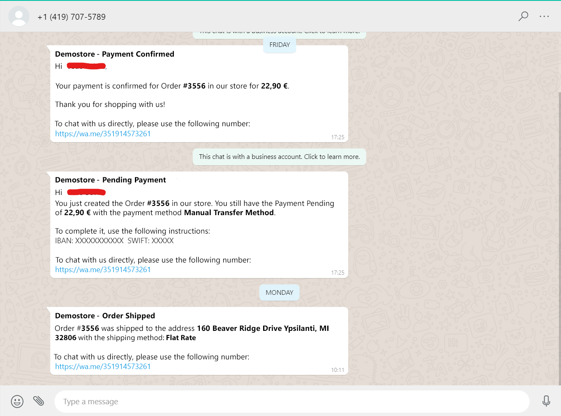Open contact info for +1 (419) 707-5789
The height and width of the screenshot is (416, 561).
[72, 17]
